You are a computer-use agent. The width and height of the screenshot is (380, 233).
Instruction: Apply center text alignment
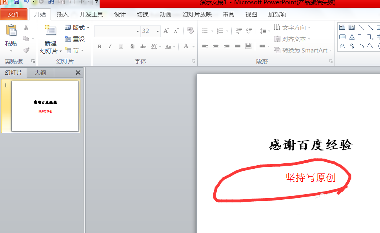click(x=216, y=46)
